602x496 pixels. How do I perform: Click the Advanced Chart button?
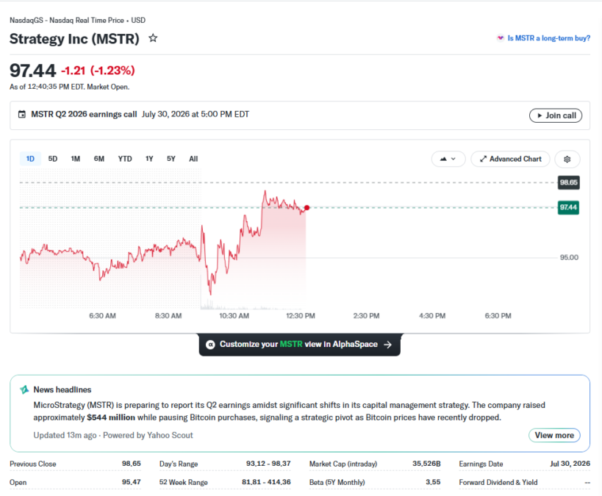pos(510,159)
